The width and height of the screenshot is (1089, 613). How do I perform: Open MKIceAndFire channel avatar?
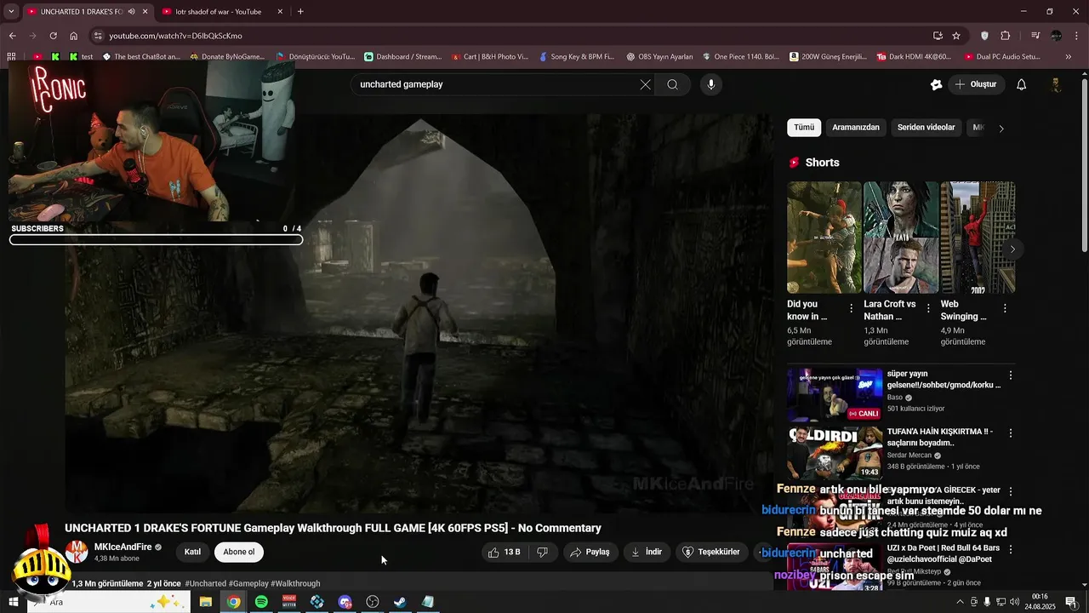77,552
